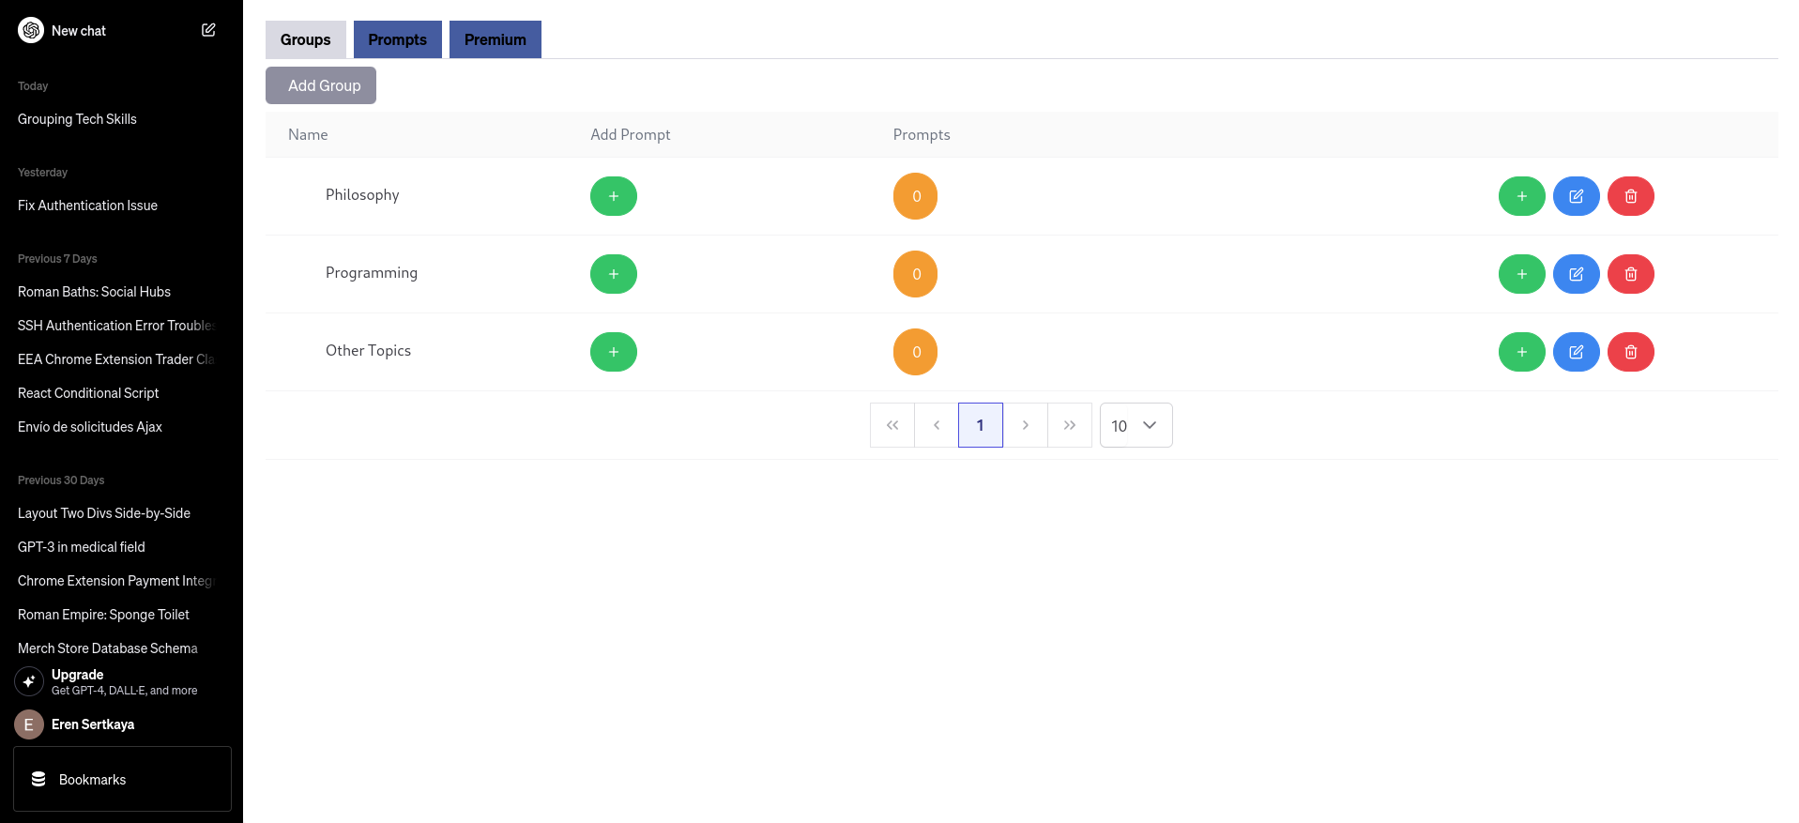
Task: Delete the Other Topics group
Action: pyautogui.click(x=1630, y=352)
